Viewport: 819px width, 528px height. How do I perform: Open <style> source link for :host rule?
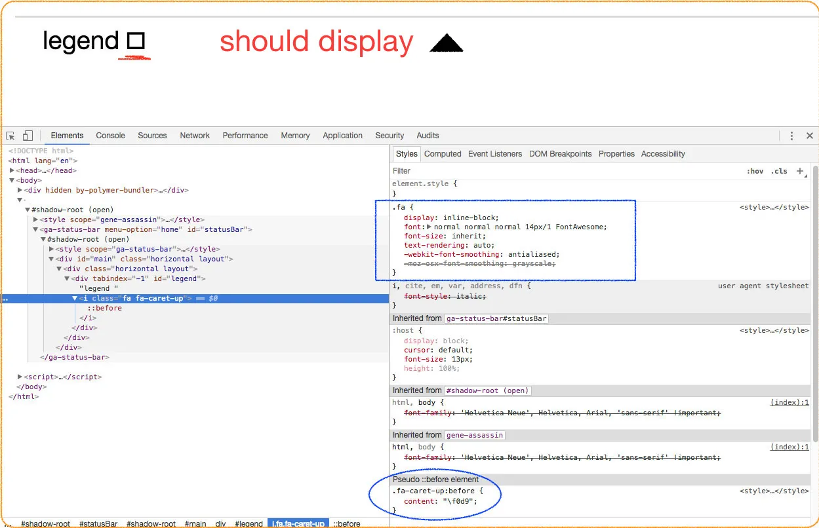coord(774,330)
